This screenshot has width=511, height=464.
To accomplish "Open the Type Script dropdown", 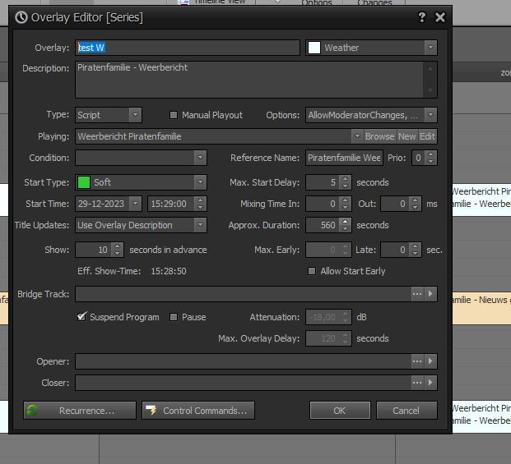I will [135, 115].
